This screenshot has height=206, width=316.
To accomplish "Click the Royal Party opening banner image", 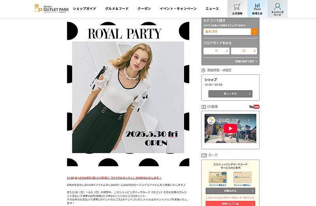I will [x=128, y=94].
